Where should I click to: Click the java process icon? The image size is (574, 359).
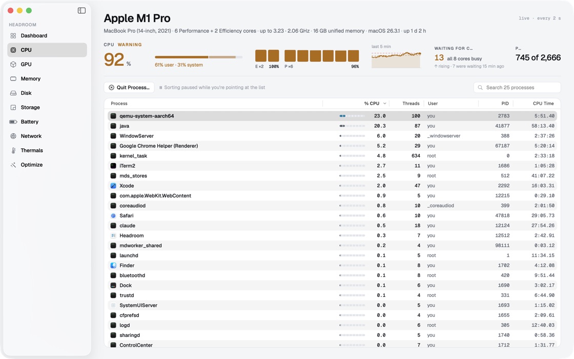pos(113,126)
